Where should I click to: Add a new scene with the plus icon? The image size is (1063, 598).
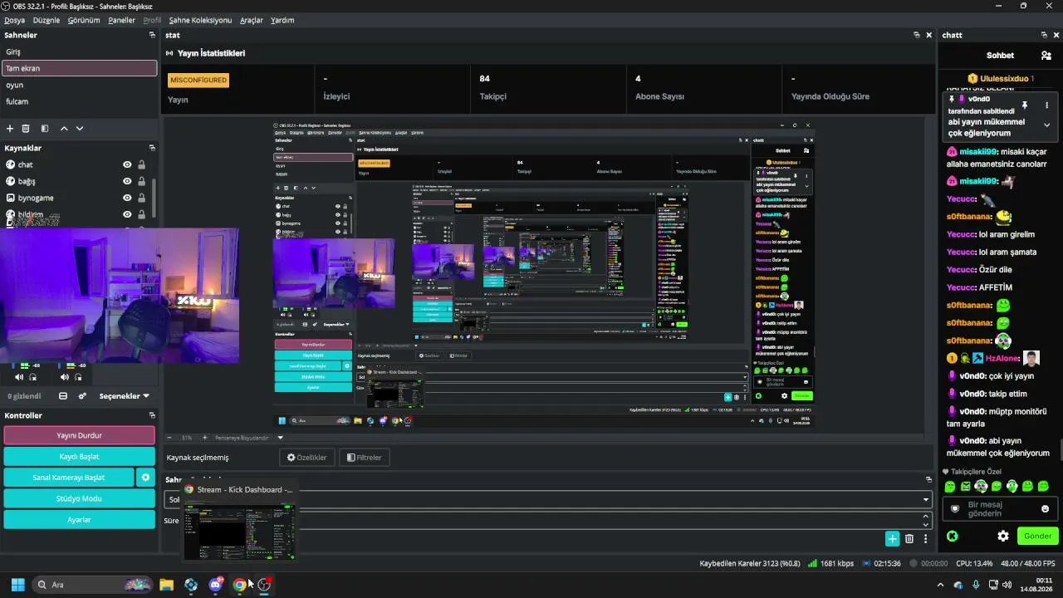tap(10, 129)
